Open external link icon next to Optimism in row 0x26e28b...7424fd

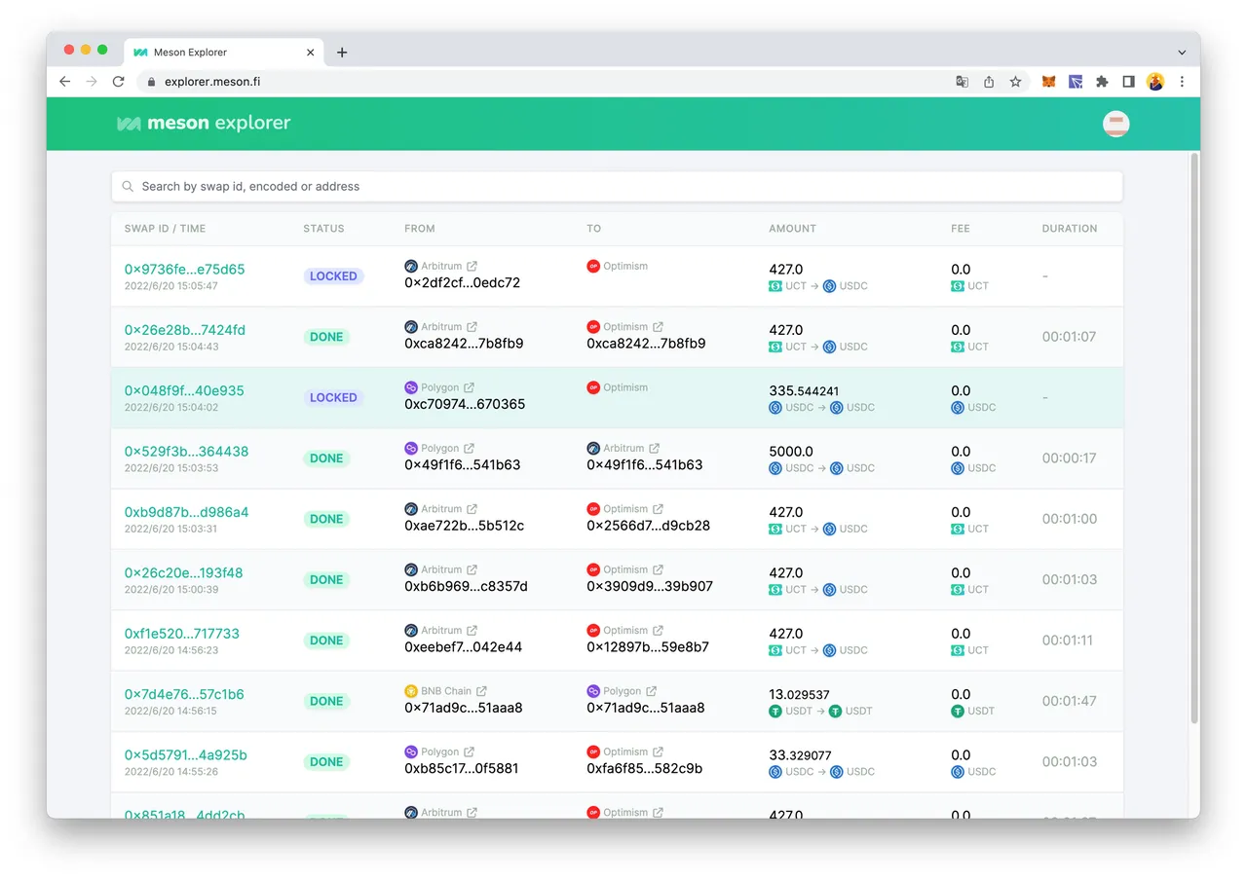658,327
